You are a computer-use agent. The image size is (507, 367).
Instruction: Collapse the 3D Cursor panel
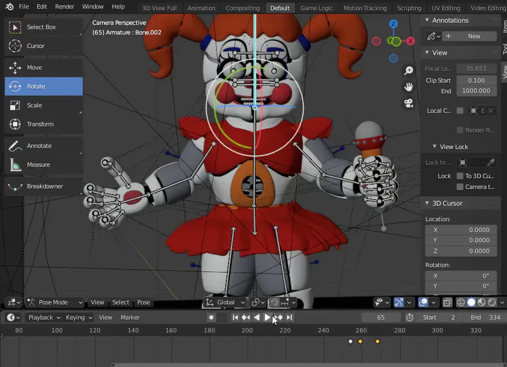coord(427,203)
